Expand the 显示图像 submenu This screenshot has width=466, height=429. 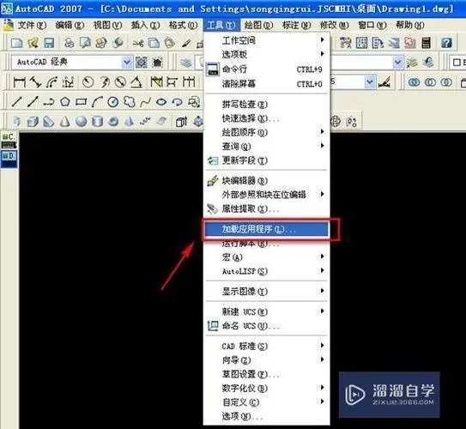tap(267, 292)
